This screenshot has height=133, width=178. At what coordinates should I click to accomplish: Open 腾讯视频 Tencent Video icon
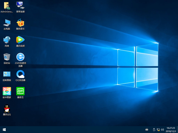20,40
